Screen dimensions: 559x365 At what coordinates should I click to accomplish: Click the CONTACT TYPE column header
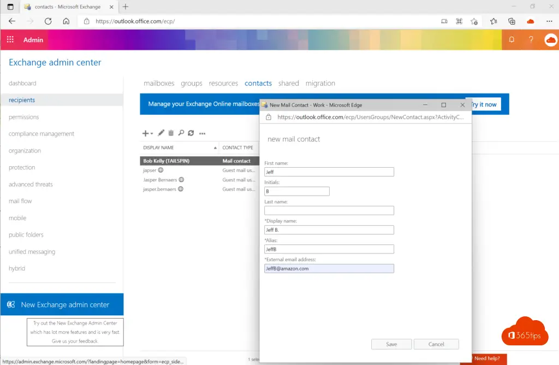(x=238, y=148)
